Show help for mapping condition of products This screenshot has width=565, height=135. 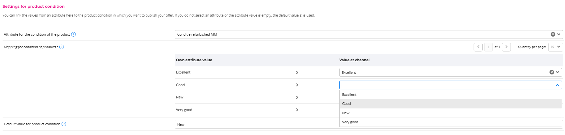tap(62, 47)
